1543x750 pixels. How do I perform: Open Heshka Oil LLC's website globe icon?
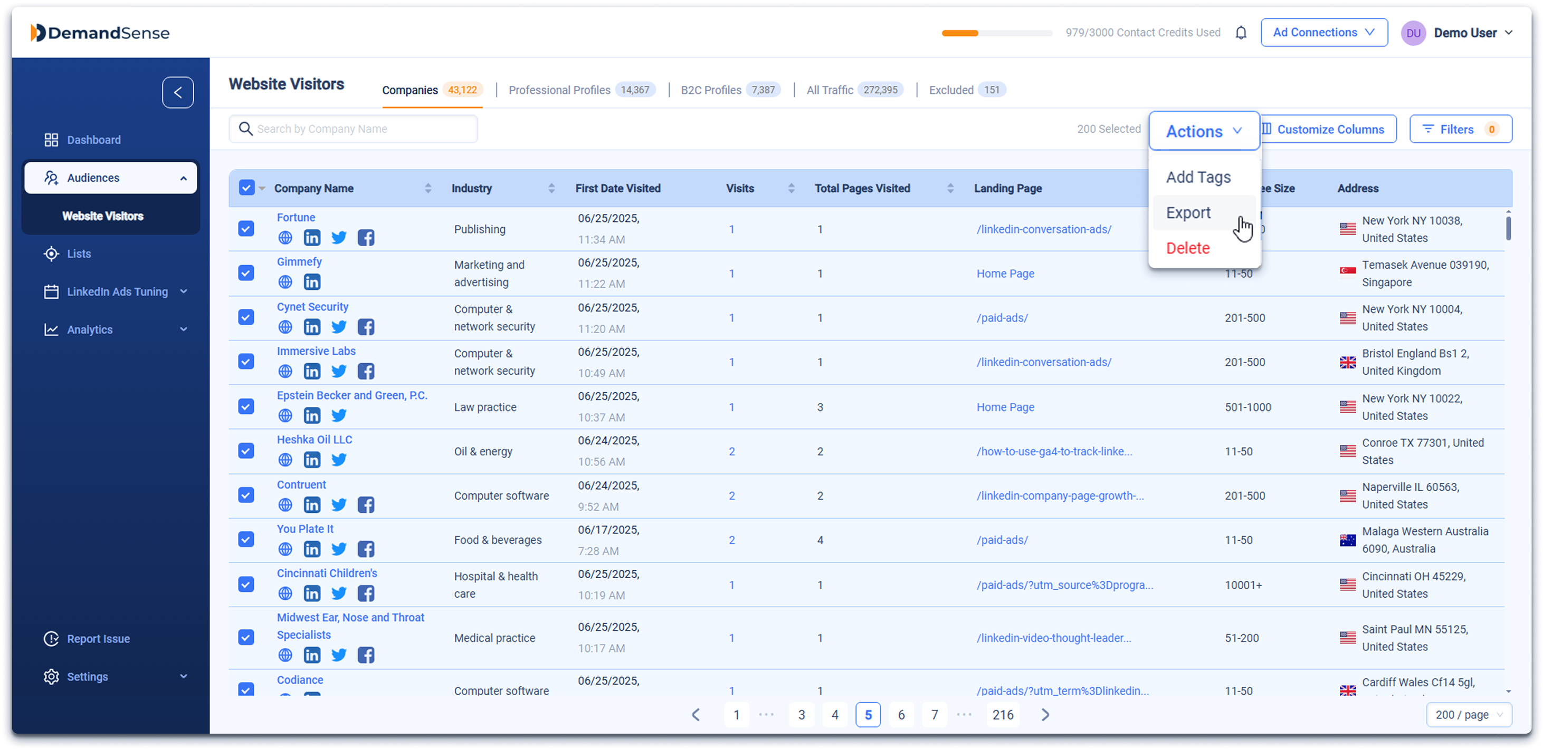point(285,460)
